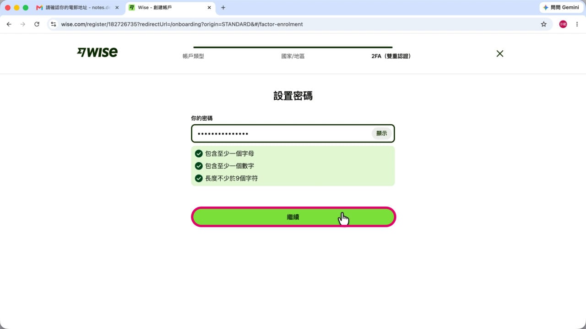Open the Chrome profile avatar
The height and width of the screenshot is (329, 586).
click(563, 24)
